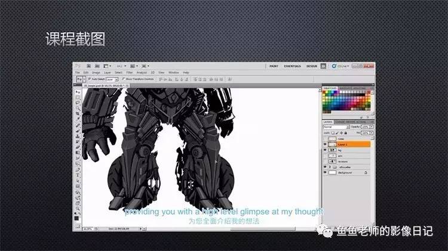Open the Opacity slider arrow
Viewport: 448px width, 251px height.
pyautogui.click(x=372, y=126)
